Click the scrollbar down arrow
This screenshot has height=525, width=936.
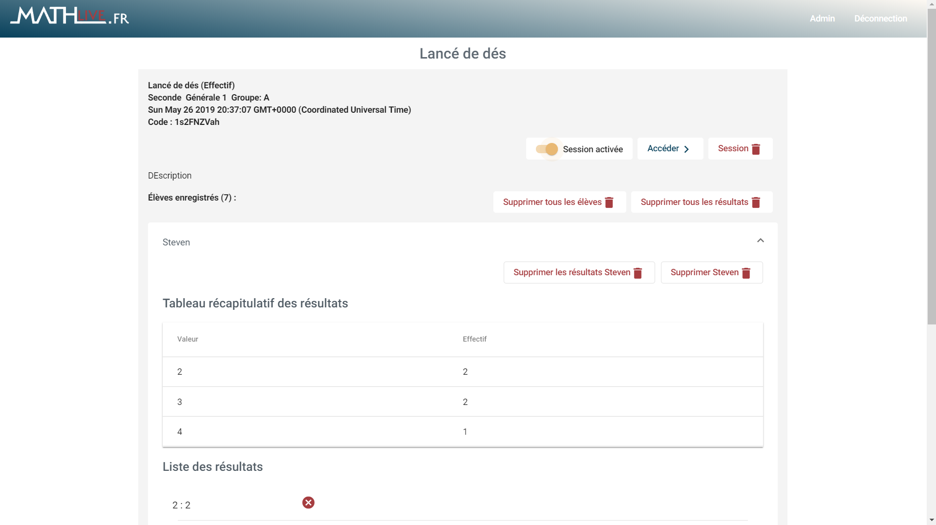[931, 520]
